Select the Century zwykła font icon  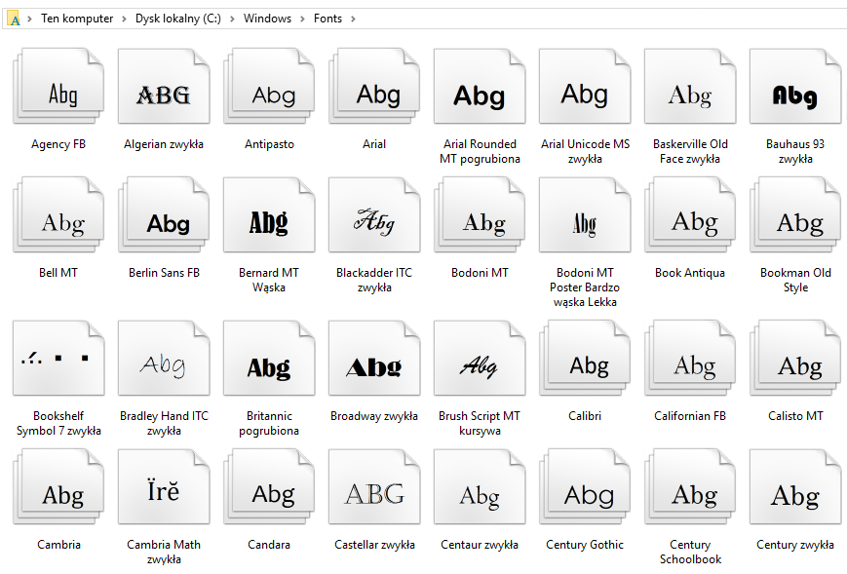795,486
